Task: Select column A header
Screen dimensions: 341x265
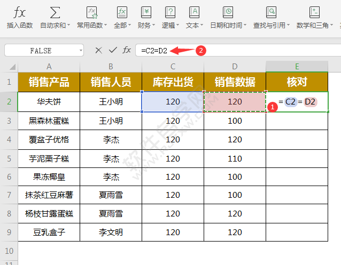Action: point(49,67)
